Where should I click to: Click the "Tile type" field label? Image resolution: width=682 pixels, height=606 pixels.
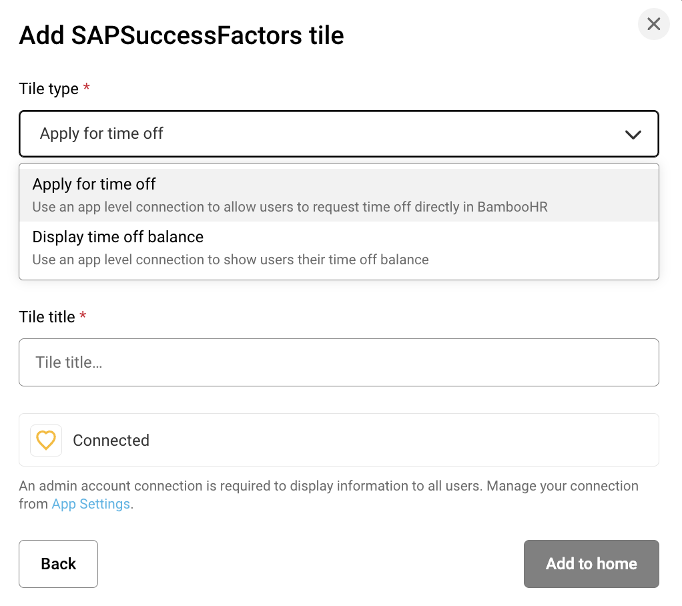tap(49, 89)
